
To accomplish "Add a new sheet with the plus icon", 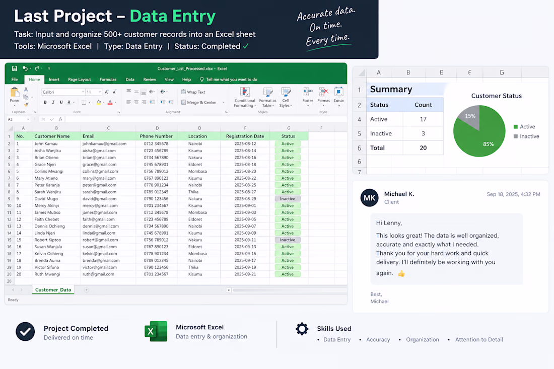I will coord(86,290).
